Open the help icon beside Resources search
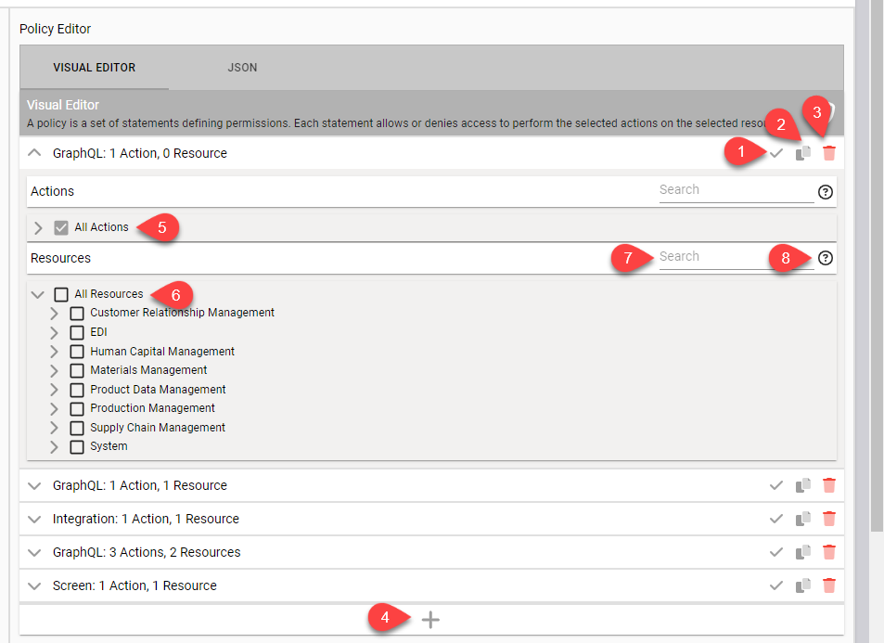 tap(826, 259)
